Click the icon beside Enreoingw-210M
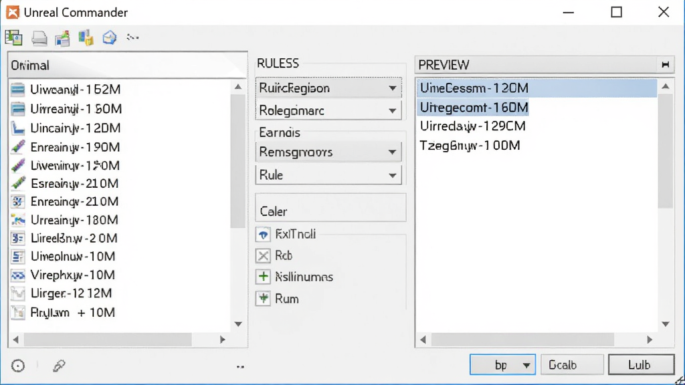This screenshot has width=685, height=385. (18, 202)
